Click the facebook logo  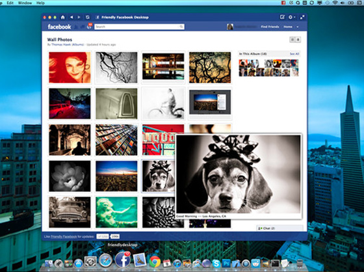(x=59, y=27)
